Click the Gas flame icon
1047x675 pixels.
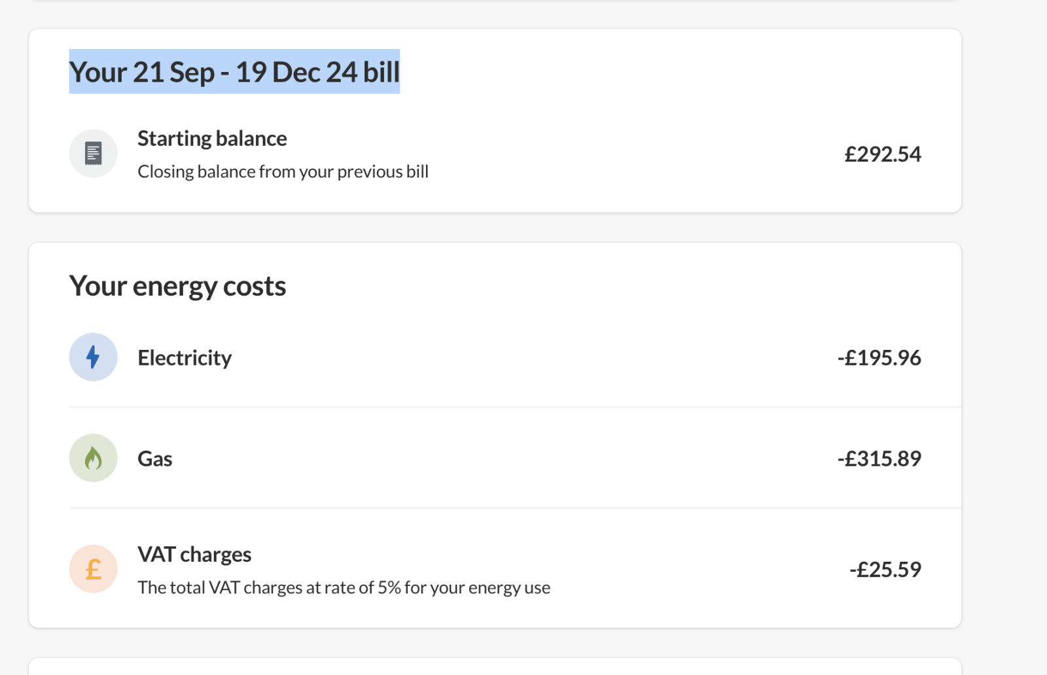click(x=93, y=458)
